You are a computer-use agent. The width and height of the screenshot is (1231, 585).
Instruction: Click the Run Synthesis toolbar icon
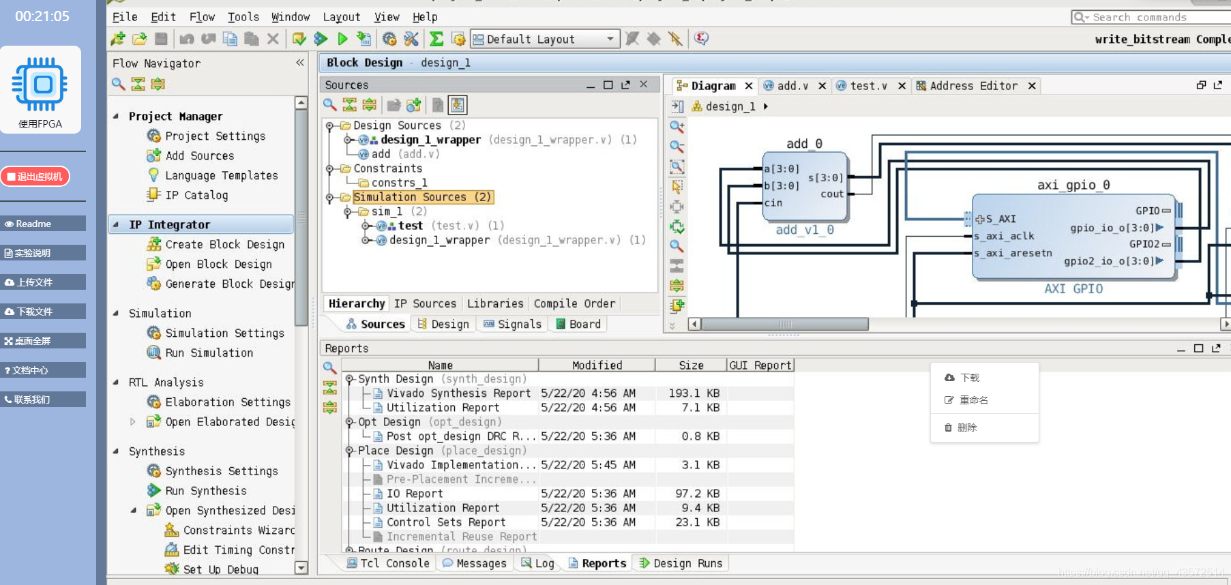click(x=321, y=39)
